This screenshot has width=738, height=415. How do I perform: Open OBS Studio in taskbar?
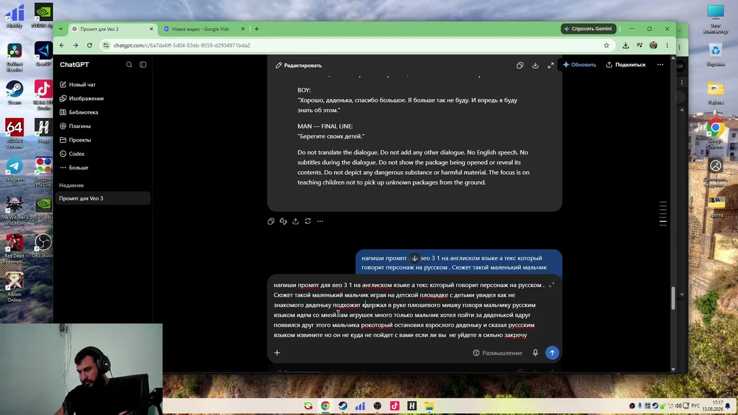tap(378, 406)
